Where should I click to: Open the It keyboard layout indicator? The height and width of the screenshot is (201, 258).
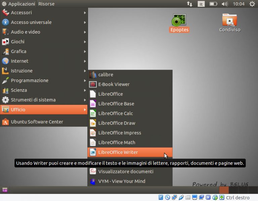201,4
